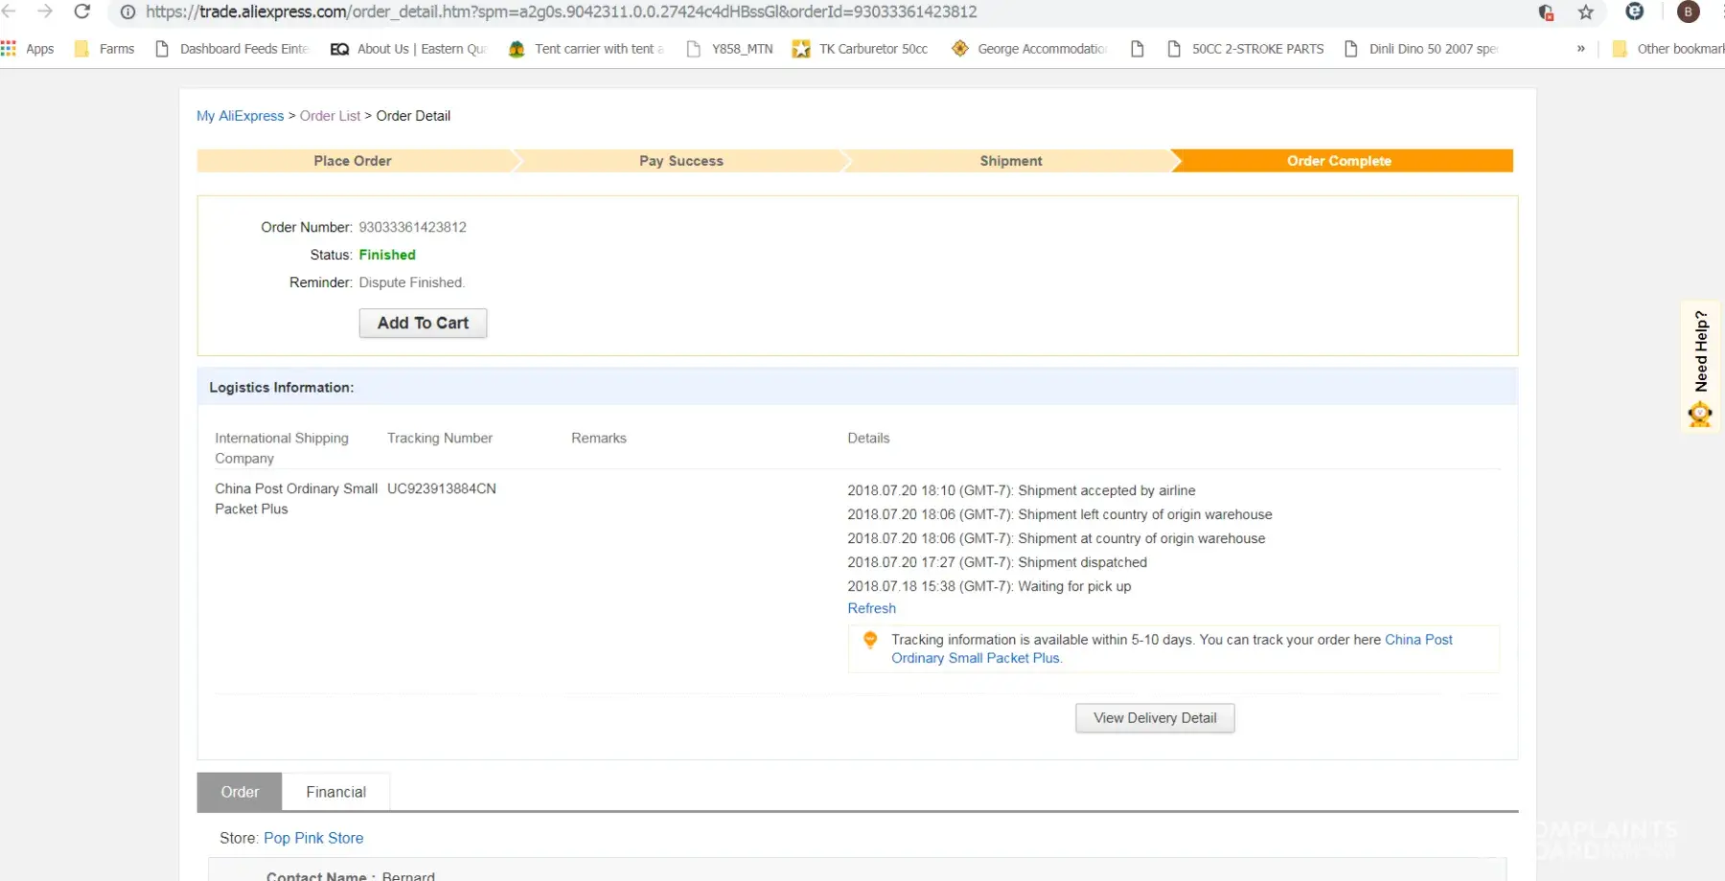Open the Pop Pink Store link
Image resolution: width=1725 pixels, height=881 pixels.
tap(313, 838)
